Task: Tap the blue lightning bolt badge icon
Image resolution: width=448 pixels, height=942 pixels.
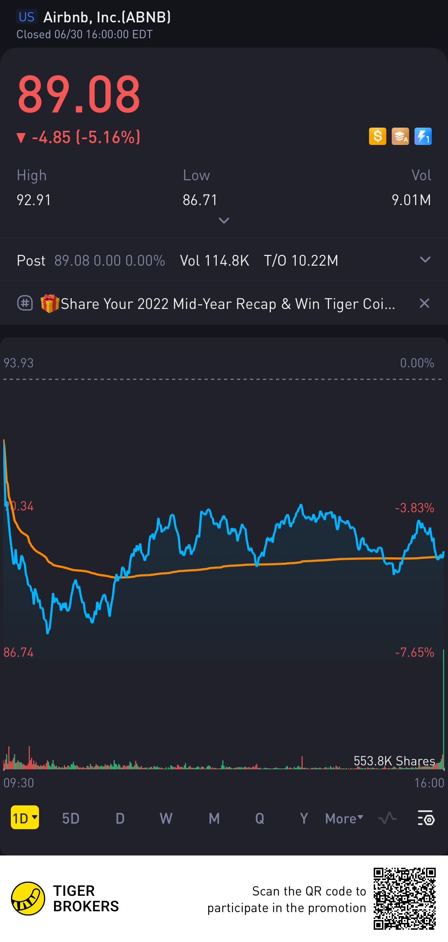Action: click(423, 136)
